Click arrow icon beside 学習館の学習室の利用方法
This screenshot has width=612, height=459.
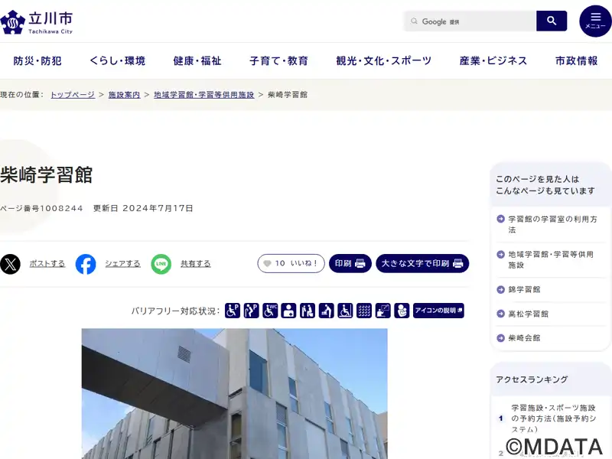click(501, 219)
